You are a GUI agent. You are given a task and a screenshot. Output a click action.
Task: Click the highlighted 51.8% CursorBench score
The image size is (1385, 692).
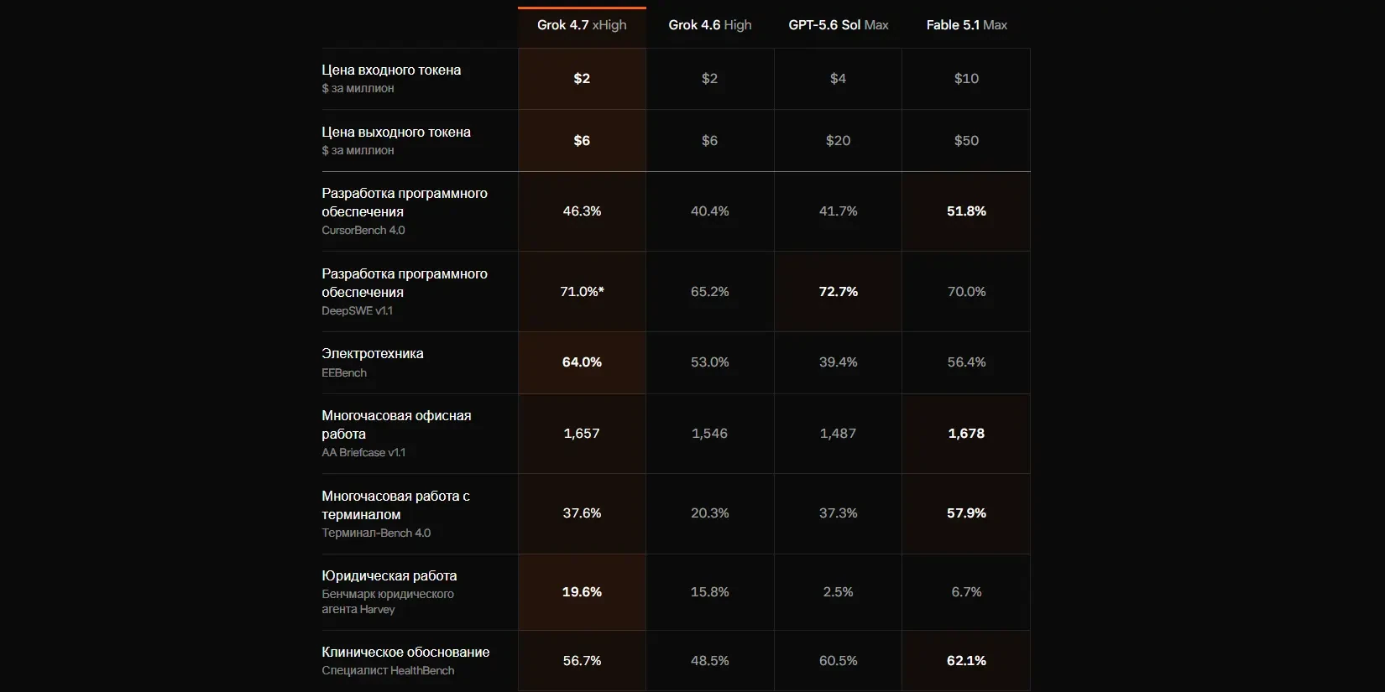point(966,211)
